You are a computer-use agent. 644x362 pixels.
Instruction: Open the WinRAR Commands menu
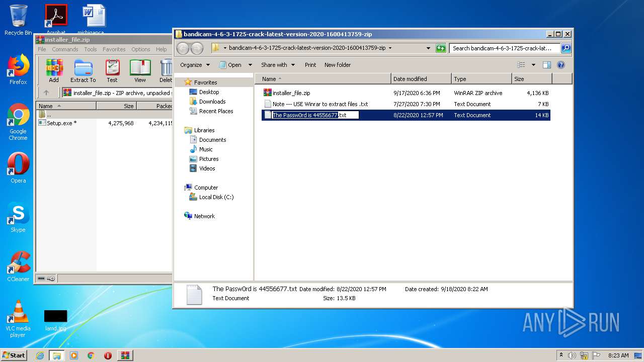65,49
